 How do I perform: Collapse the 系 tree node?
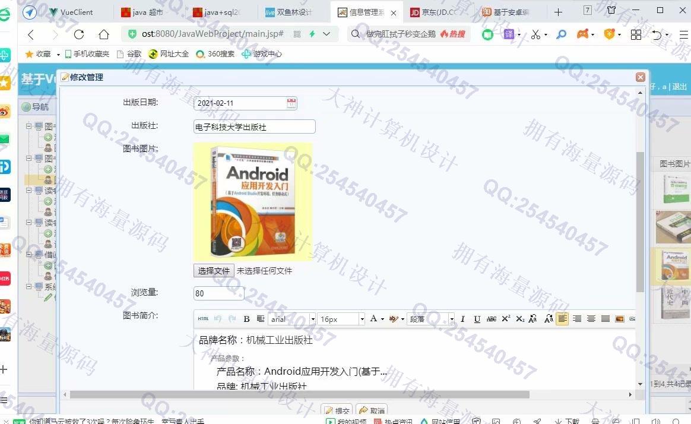coord(28,286)
